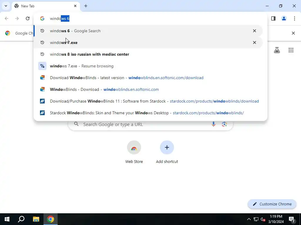301x225 pixels.
Task: Remove 'windows 6' suggestion with X
Action: (x=254, y=31)
